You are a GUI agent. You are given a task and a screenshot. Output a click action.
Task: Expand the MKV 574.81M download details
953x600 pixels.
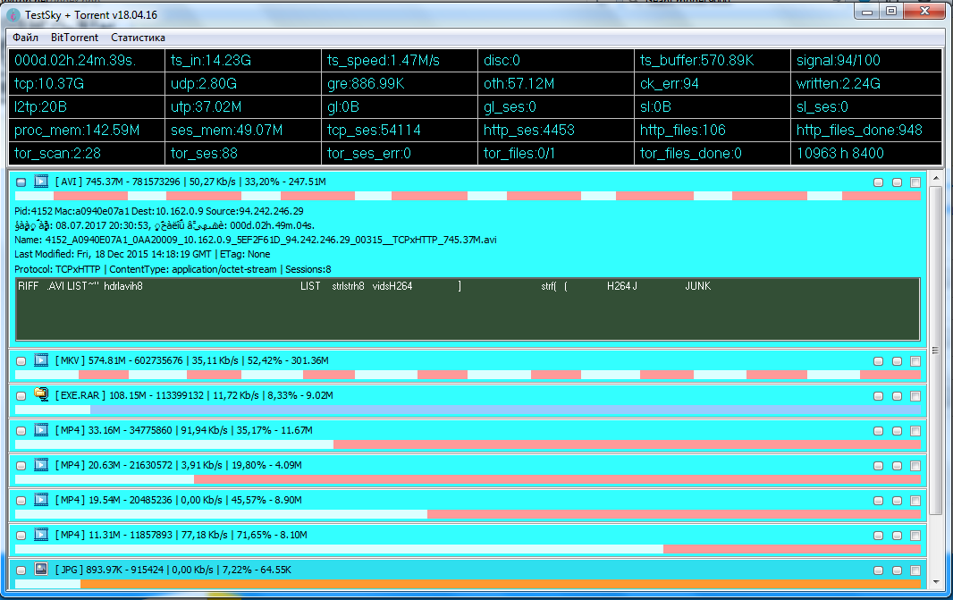click(21, 360)
